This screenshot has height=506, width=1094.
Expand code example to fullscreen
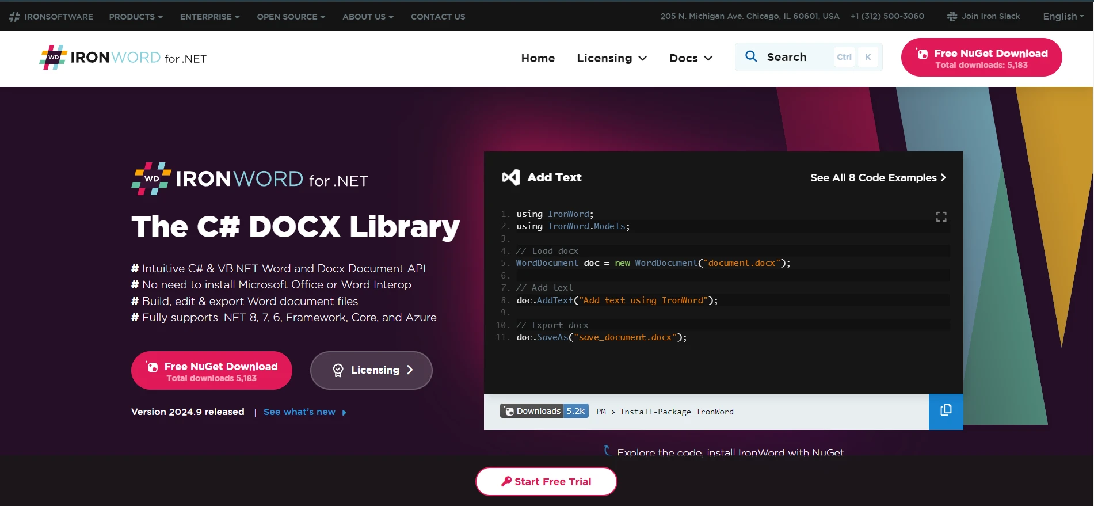click(x=941, y=217)
